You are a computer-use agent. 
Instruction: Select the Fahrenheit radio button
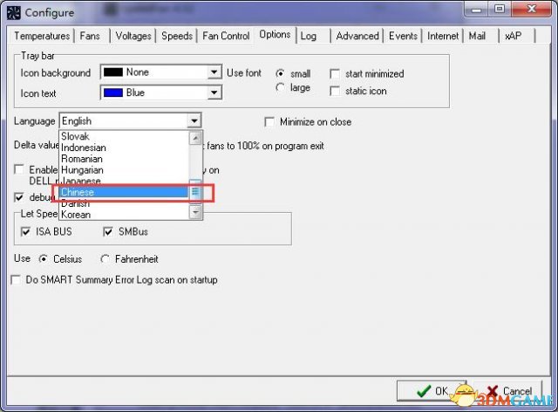tap(105, 259)
